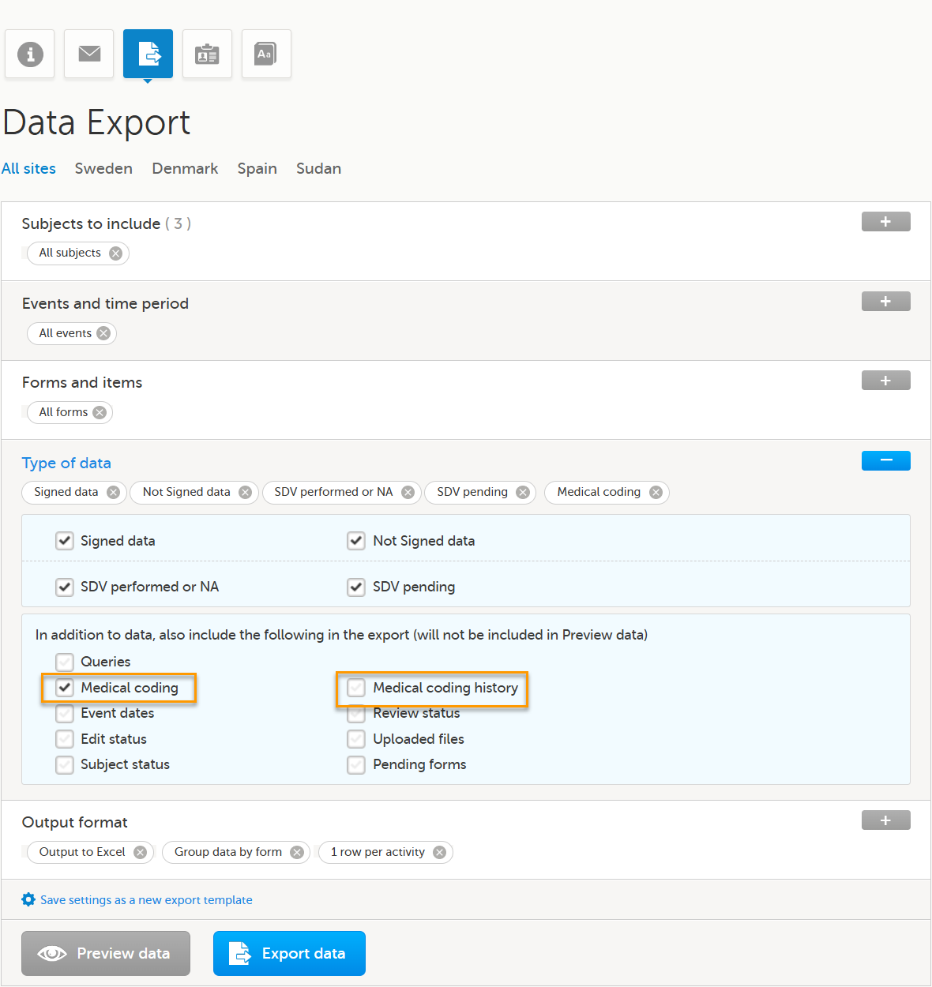Remove the All subjects filter chip

click(116, 253)
